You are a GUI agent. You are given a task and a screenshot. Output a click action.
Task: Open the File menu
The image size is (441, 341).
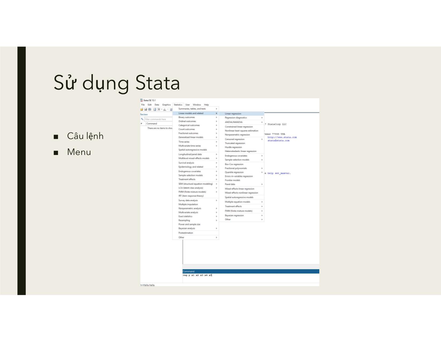coord(143,105)
